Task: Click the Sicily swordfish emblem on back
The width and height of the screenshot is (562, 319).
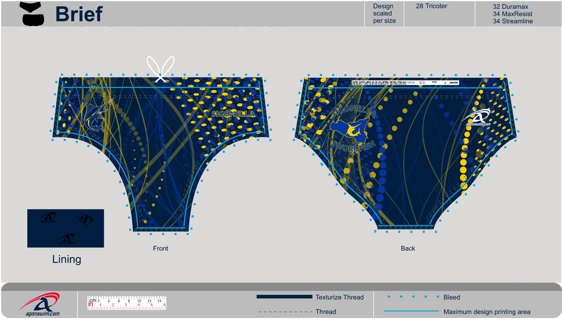Action: click(350, 130)
